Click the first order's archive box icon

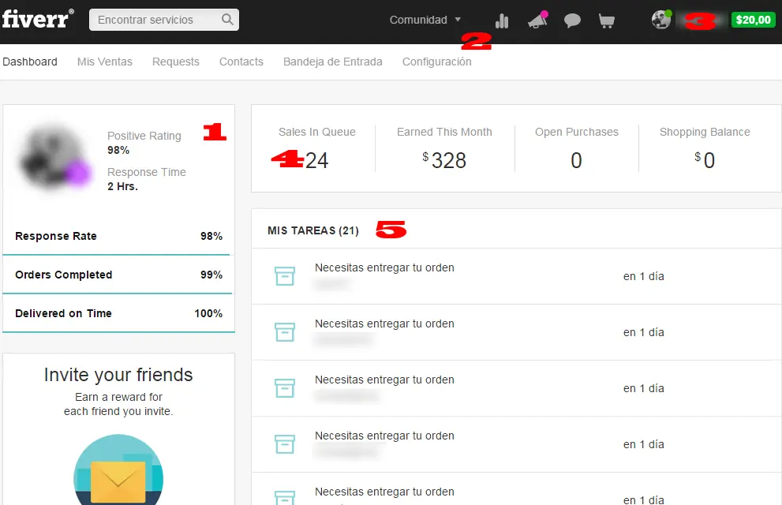pyautogui.click(x=285, y=275)
